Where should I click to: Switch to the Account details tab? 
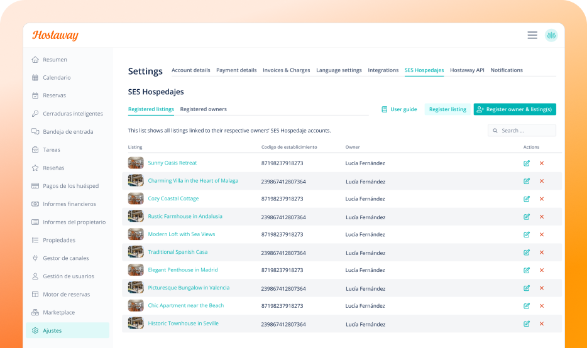click(190, 70)
